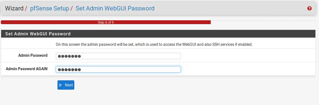
Task: Focus the Admin Password input field
Action: point(118,56)
